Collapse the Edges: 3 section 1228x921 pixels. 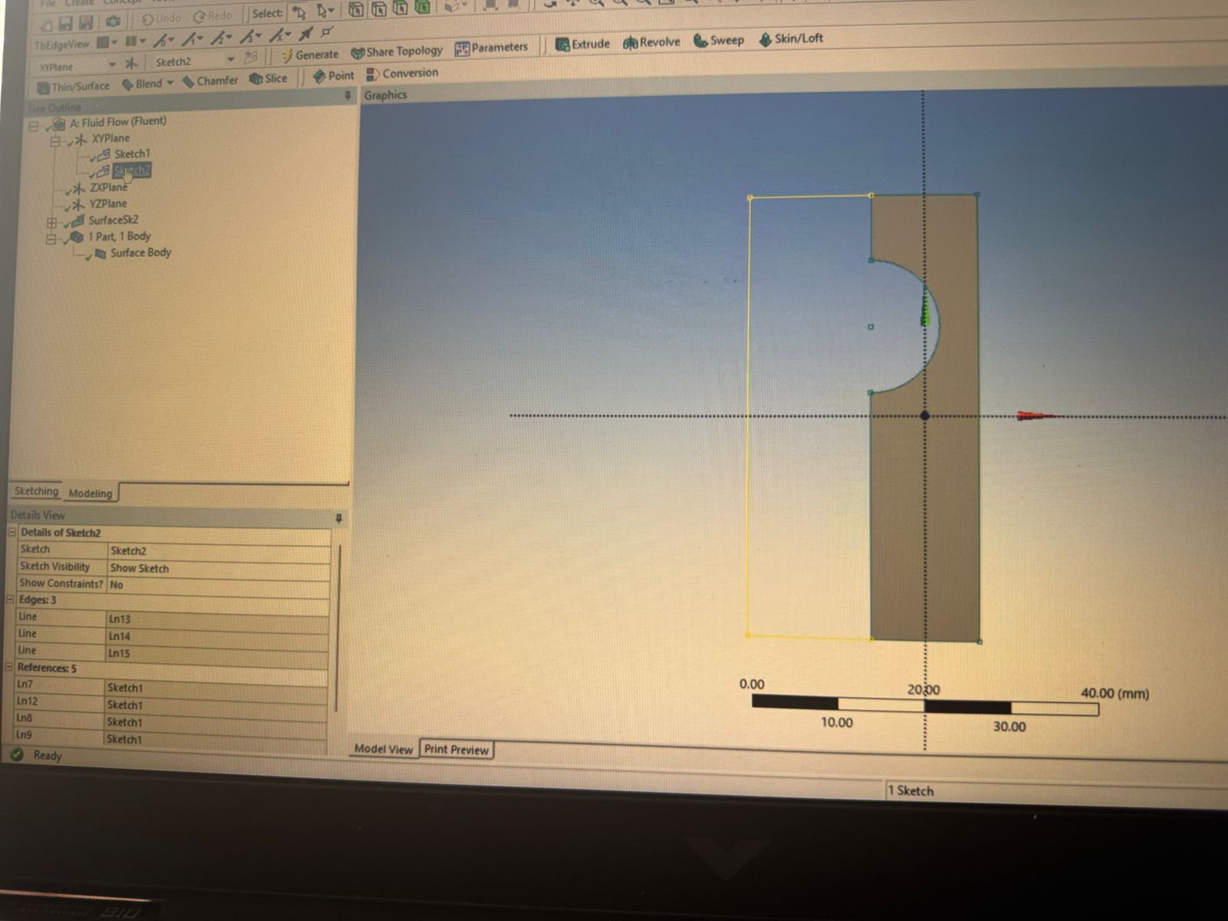(x=12, y=599)
